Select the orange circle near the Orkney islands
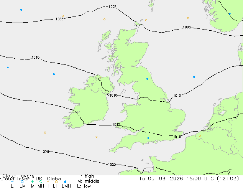 click(146, 20)
